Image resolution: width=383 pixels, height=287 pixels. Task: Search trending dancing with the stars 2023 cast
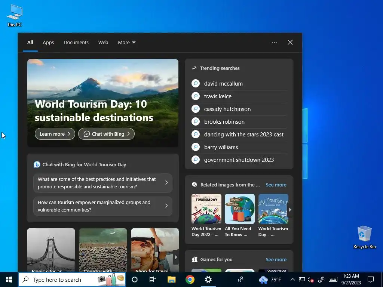[239, 134]
